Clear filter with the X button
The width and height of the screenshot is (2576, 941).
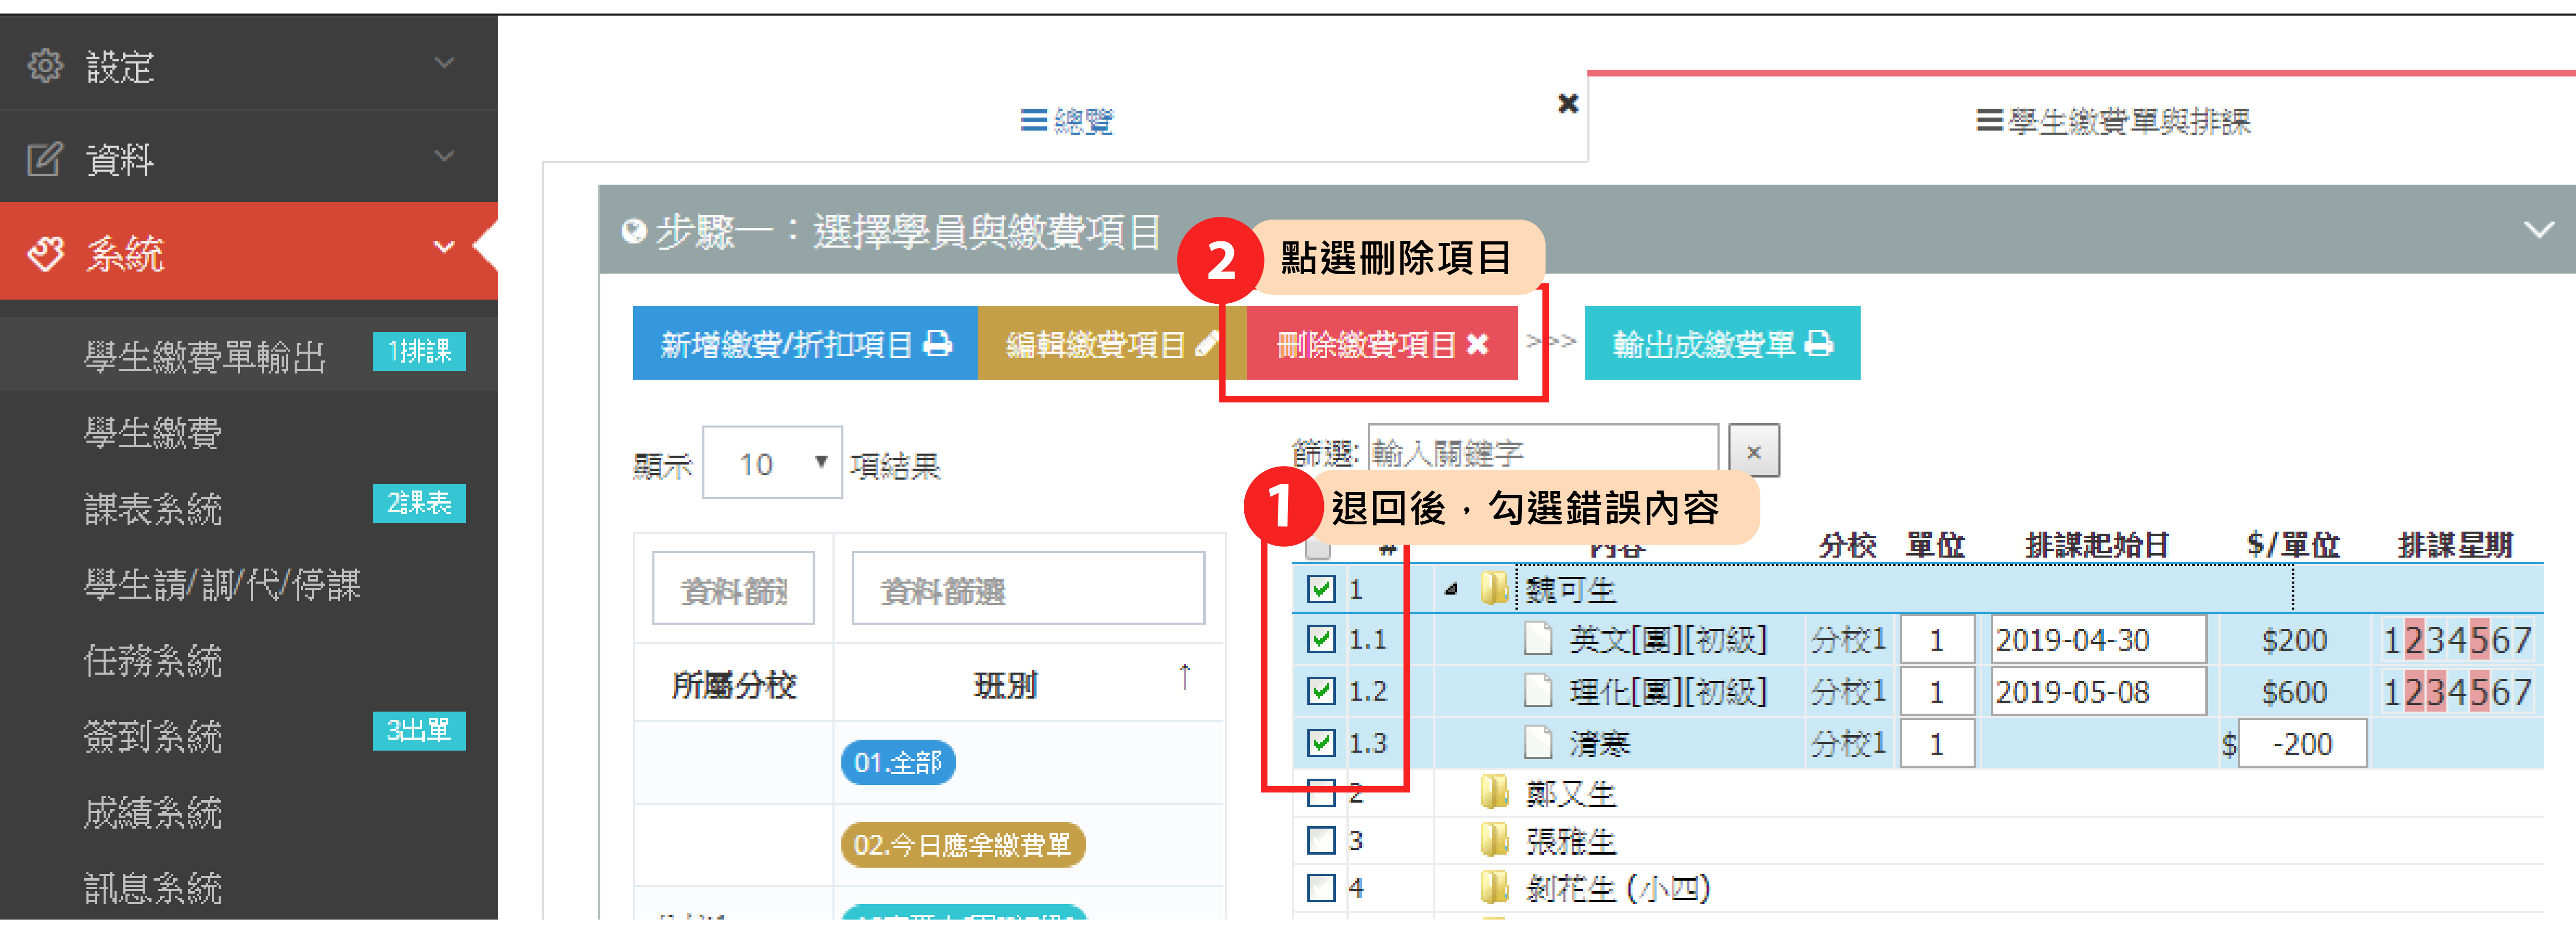tap(1753, 452)
